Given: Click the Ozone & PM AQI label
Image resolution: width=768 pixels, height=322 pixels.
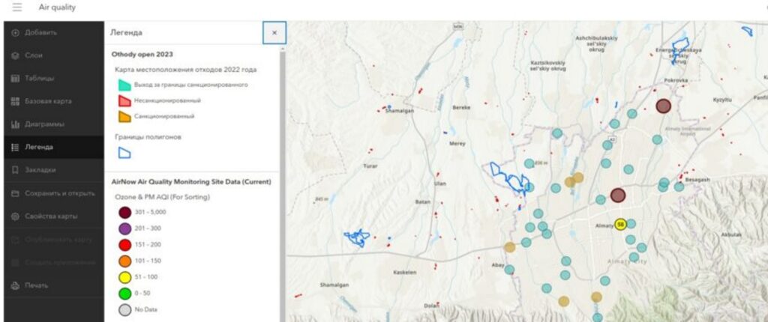Looking at the screenshot, I should coord(162,197).
